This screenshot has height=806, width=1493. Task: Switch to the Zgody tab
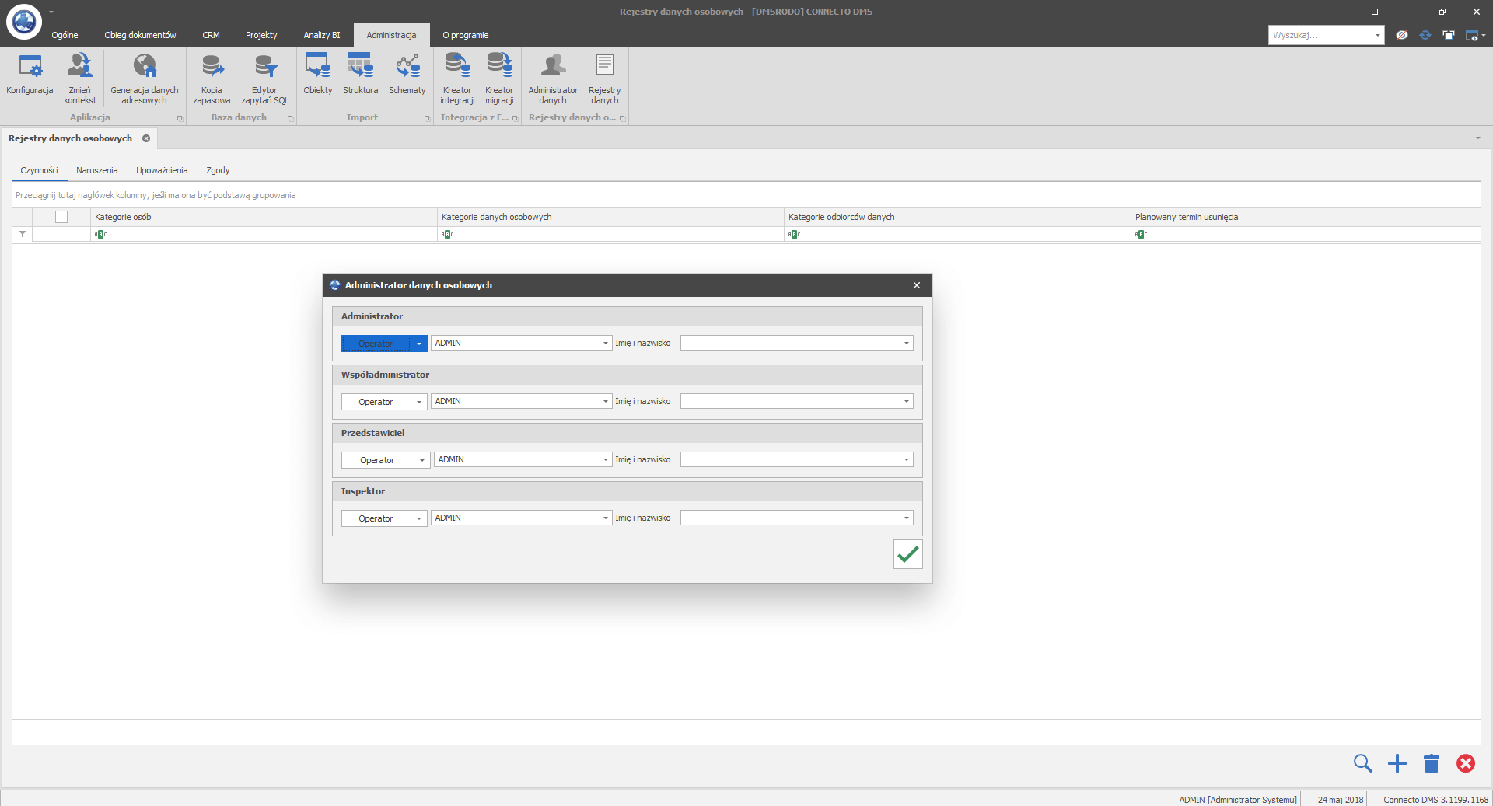[218, 170]
